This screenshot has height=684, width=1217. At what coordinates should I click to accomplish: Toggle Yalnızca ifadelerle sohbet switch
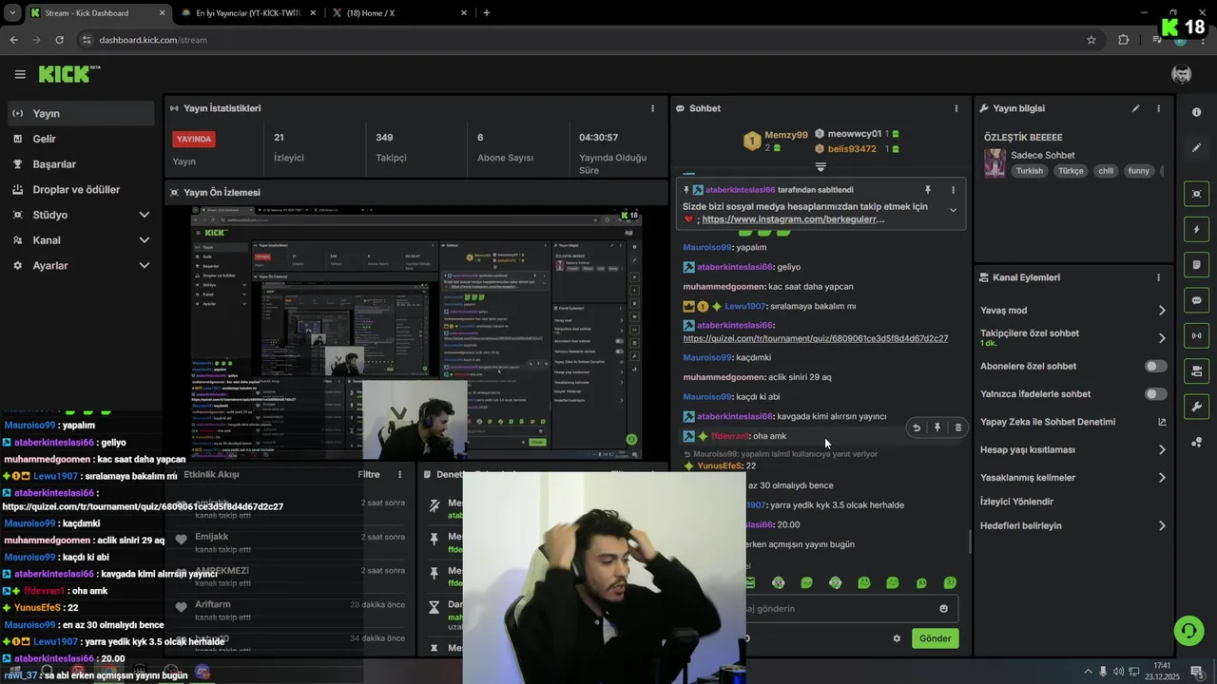pos(1156,393)
